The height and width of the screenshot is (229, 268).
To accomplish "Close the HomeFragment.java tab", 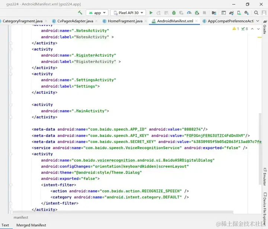I will [x=146, y=21].
